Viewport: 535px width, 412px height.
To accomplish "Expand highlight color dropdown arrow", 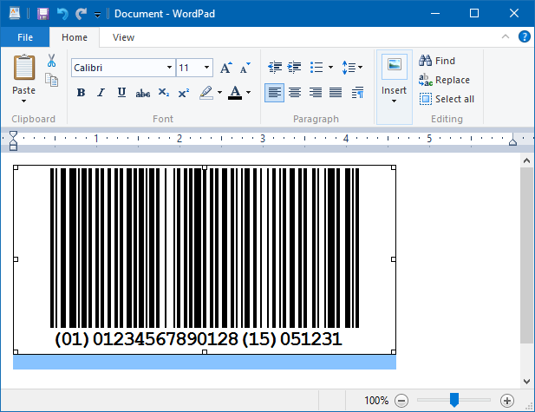I will click(x=219, y=93).
